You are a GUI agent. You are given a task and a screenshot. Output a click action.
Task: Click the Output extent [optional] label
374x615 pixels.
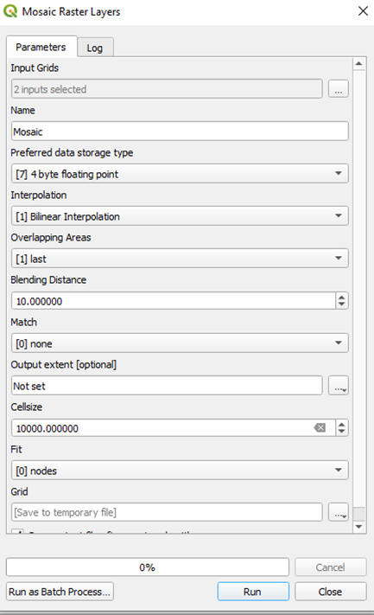(x=63, y=364)
